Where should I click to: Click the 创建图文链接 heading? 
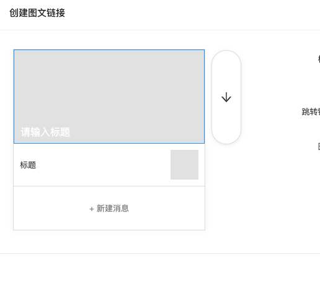pyautogui.click(x=37, y=13)
